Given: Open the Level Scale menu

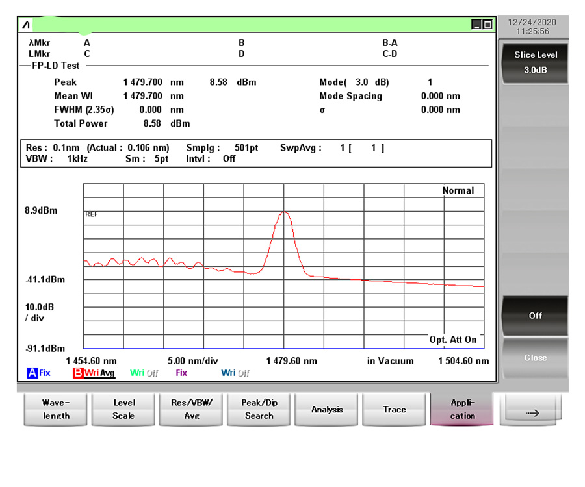Looking at the screenshot, I should pos(123,410).
